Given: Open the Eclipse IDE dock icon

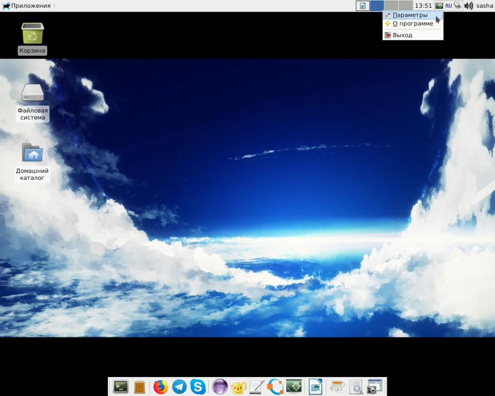Looking at the screenshot, I should point(220,387).
